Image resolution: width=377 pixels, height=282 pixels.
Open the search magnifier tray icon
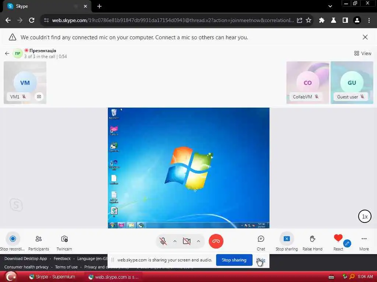[352, 276]
